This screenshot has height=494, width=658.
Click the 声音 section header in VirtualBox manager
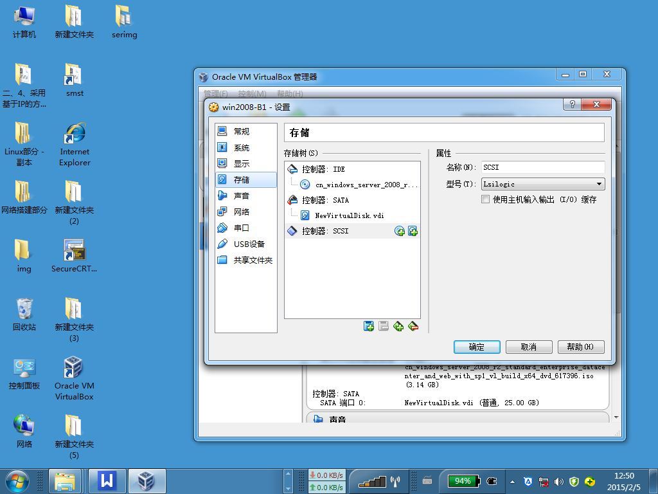click(337, 419)
